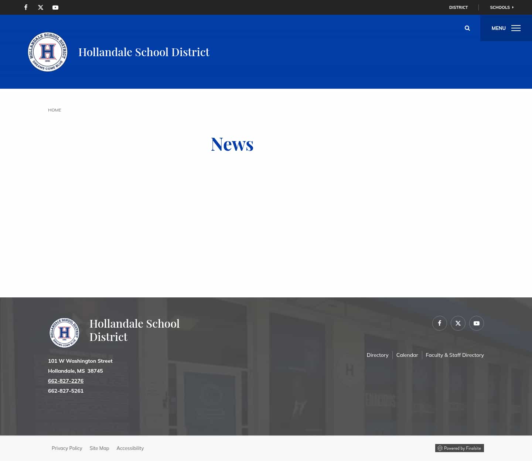Toggle the MENU hamburger open
This screenshot has height=461, width=532.
[516, 28]
